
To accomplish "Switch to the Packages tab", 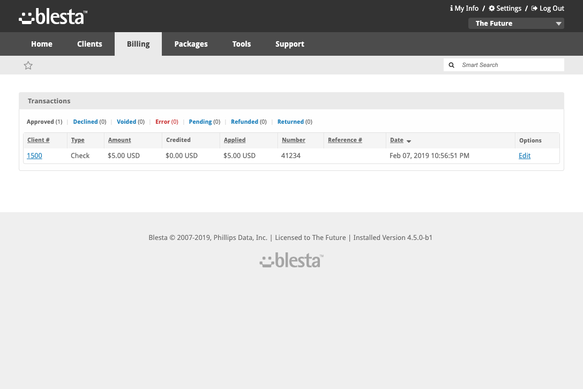I will [x=191, y=43].
